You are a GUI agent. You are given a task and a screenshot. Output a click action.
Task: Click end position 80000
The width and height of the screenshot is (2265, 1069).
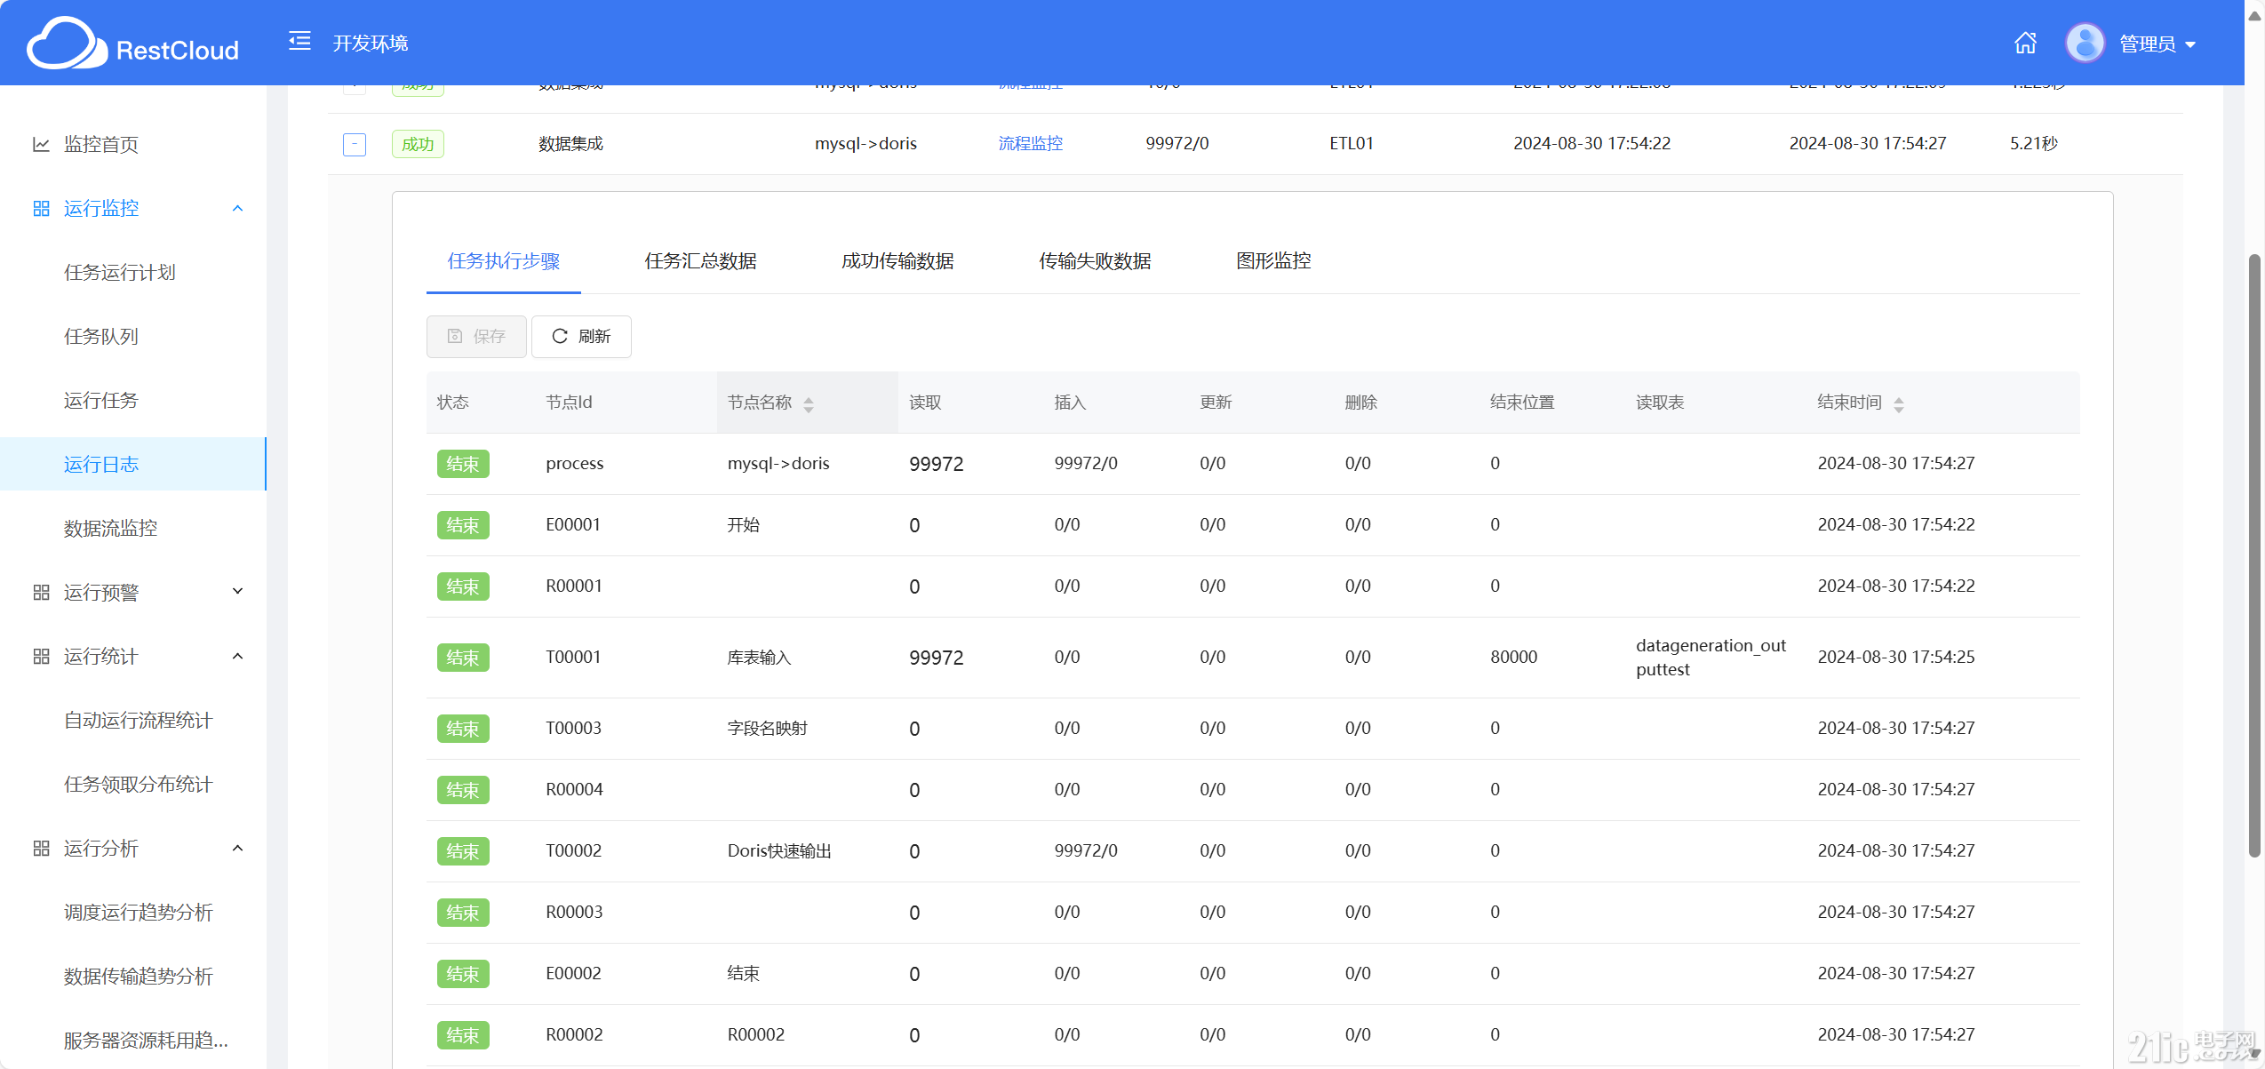point(1513,657)
